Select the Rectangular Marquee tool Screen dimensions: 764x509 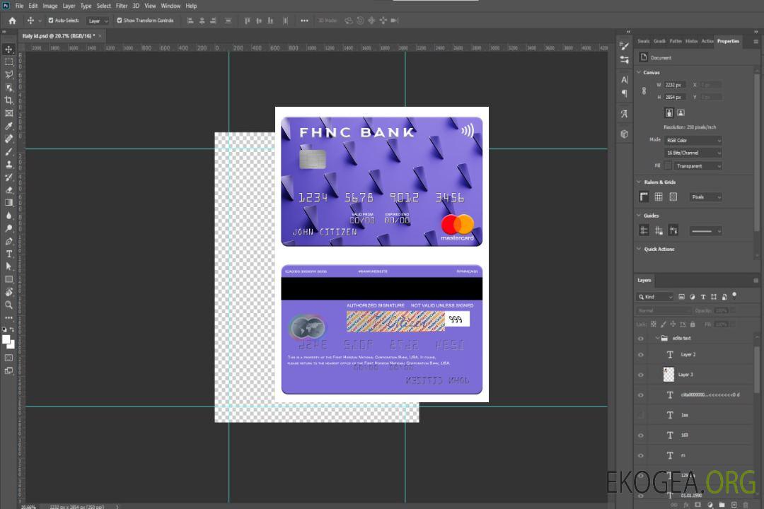9,62
